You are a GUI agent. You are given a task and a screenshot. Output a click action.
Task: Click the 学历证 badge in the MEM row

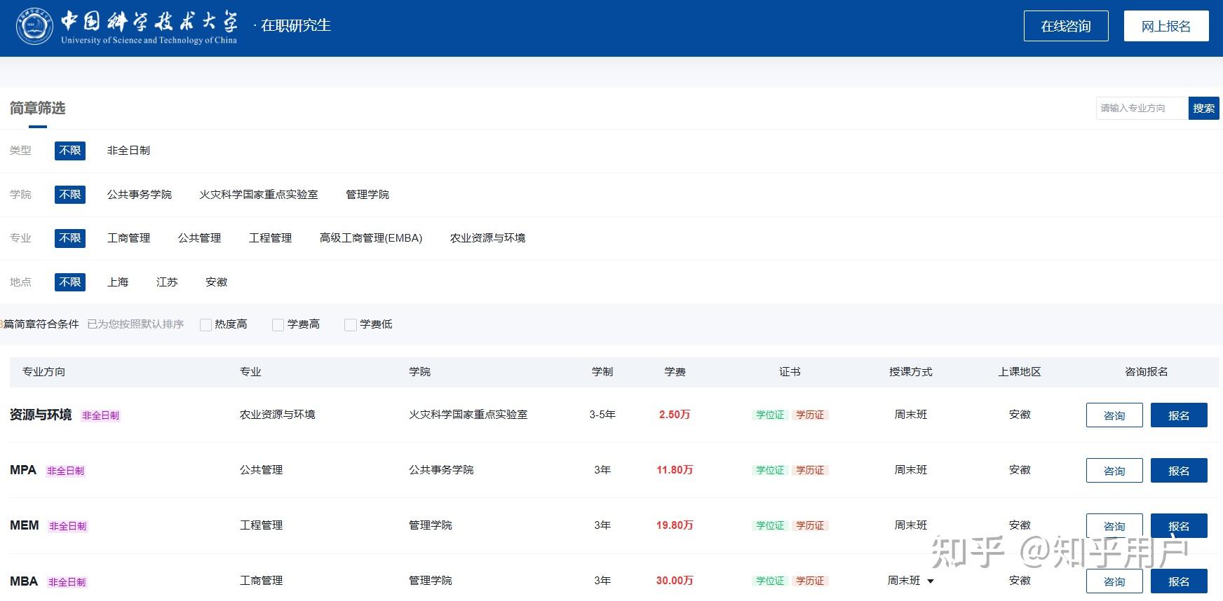pos(810,525)
